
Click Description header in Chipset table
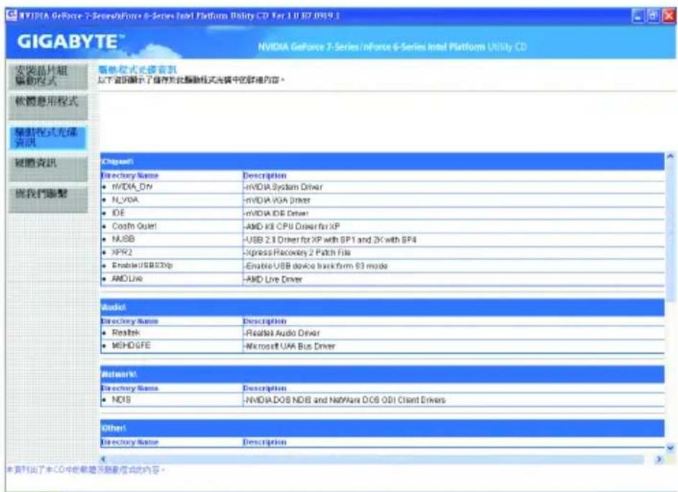265,176
